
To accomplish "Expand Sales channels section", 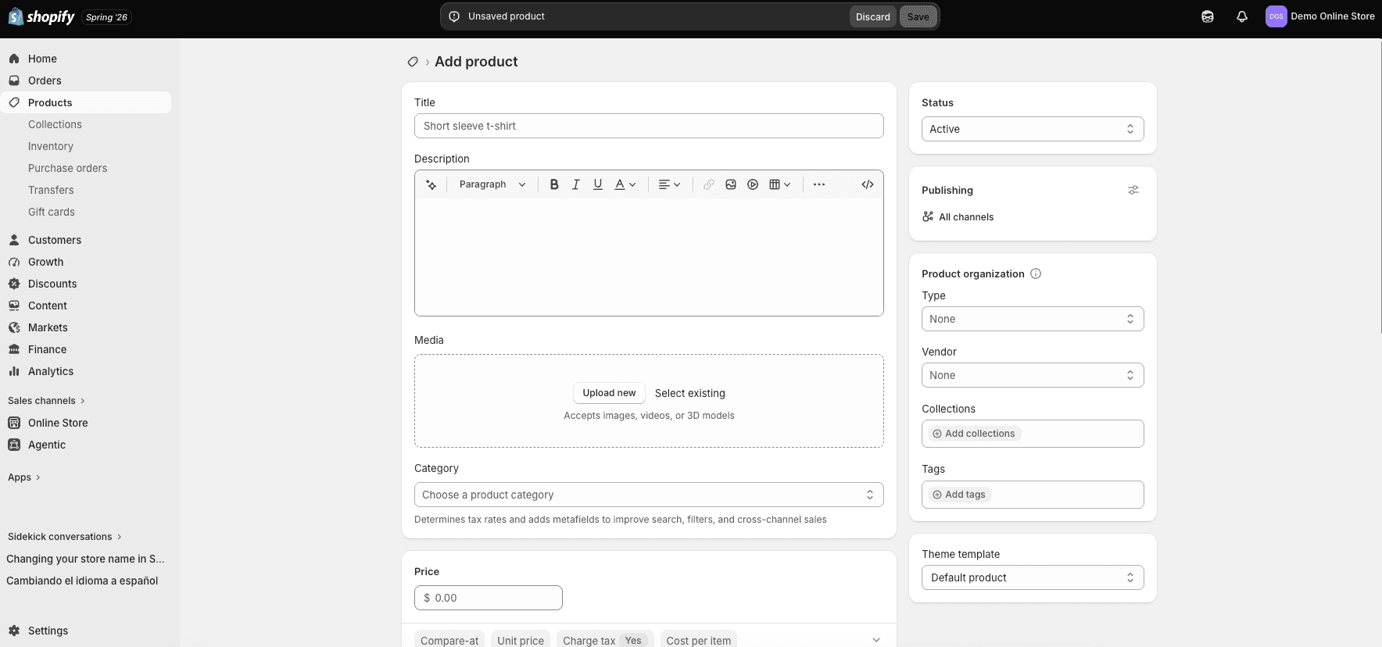I will pyautogui.click(x=46, y=401).
